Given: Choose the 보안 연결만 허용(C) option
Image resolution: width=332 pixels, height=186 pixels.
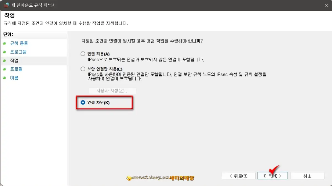Looking at the screenshot, I should [x=82, y=69].
